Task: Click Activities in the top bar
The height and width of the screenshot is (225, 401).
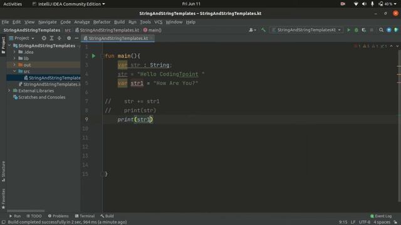Action: click(x=13, y=4)
